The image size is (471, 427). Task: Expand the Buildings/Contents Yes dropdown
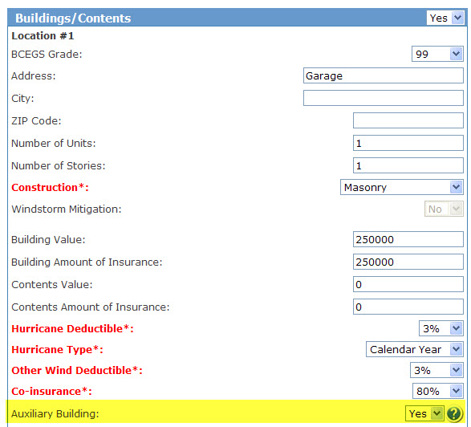(445, 18)
